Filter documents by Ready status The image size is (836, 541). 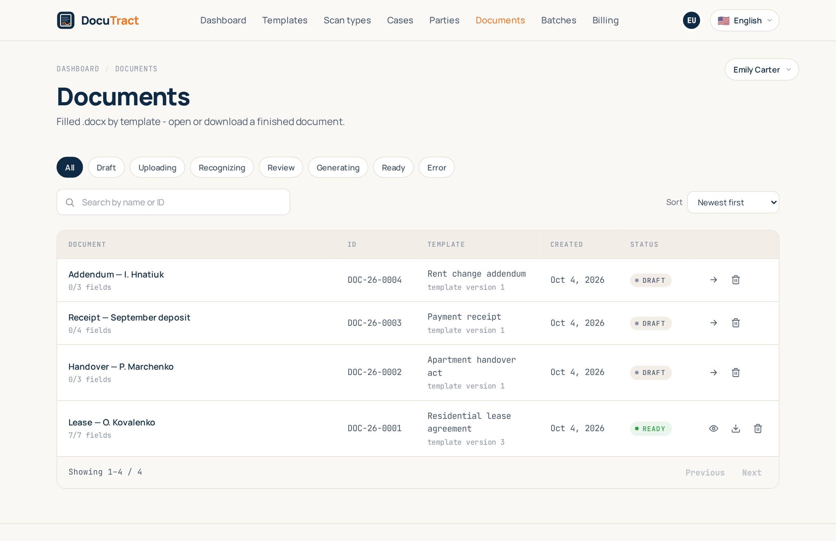pos(393,167)
